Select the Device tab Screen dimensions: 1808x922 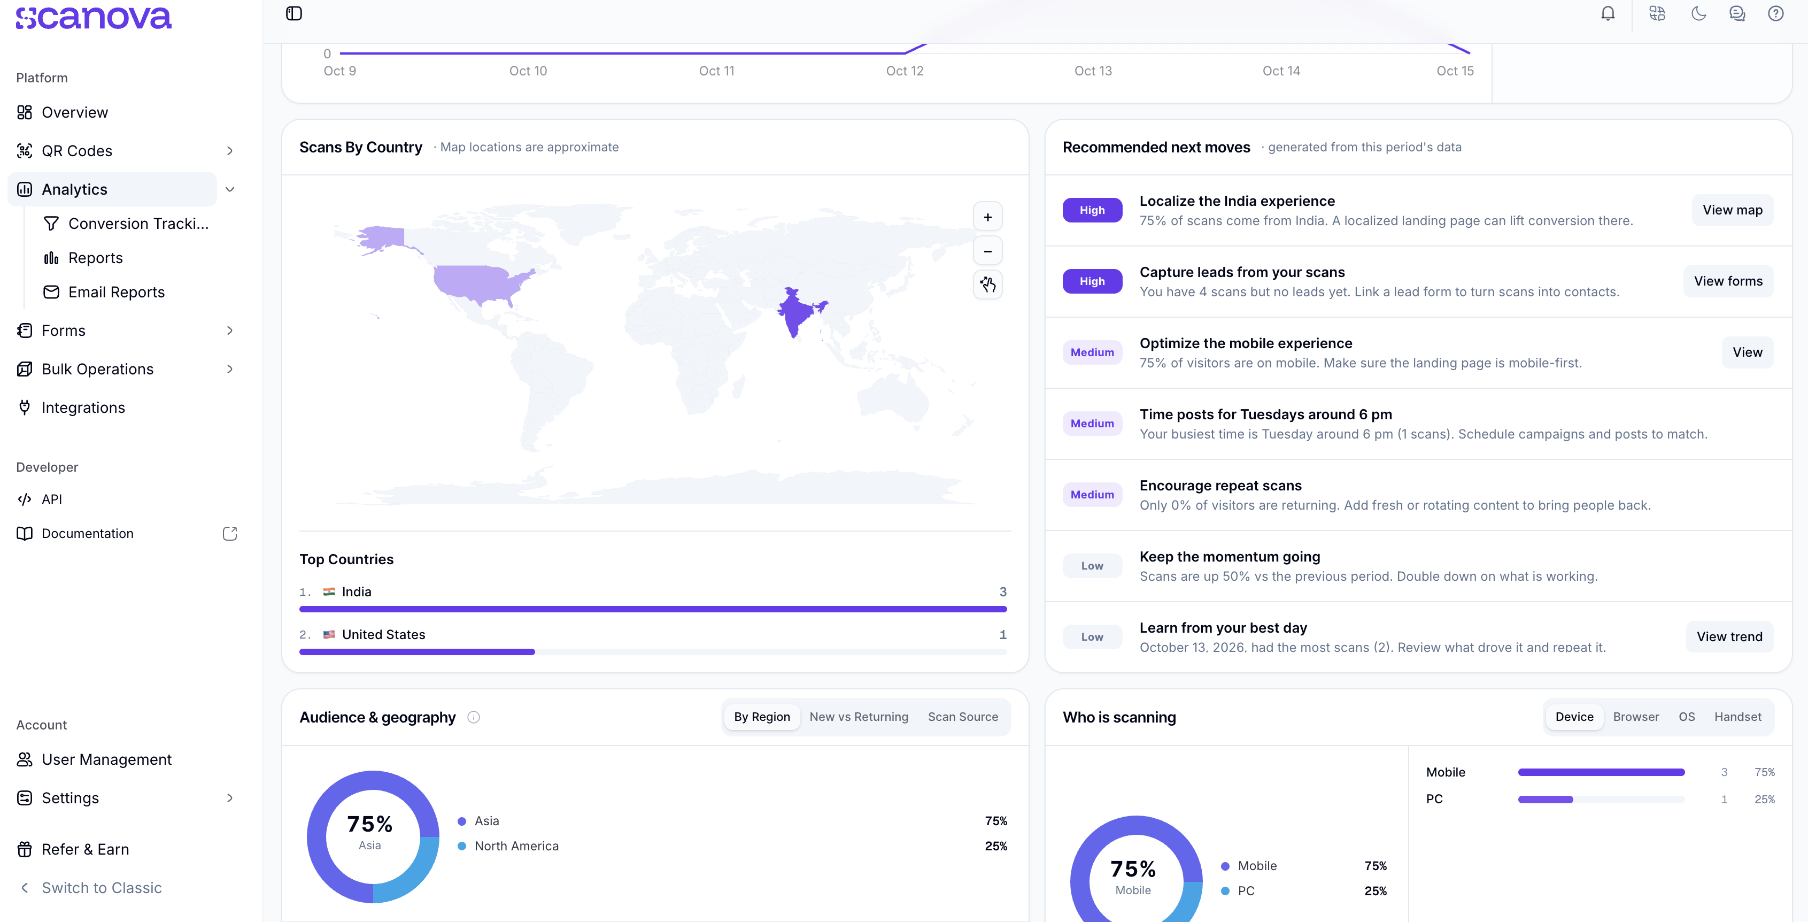pos(1574,717)
